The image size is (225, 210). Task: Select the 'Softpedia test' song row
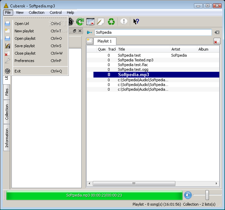153,55
